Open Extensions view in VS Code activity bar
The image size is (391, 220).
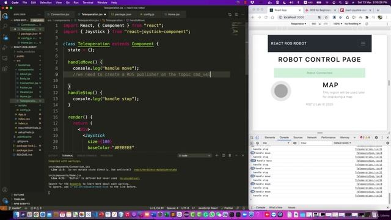(5, 68)
